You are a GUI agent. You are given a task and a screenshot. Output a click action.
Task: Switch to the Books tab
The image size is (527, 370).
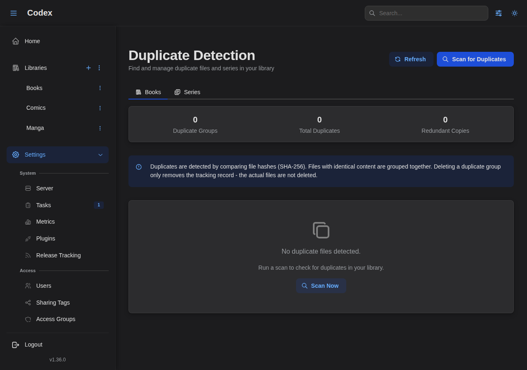(x=148, y=92)
